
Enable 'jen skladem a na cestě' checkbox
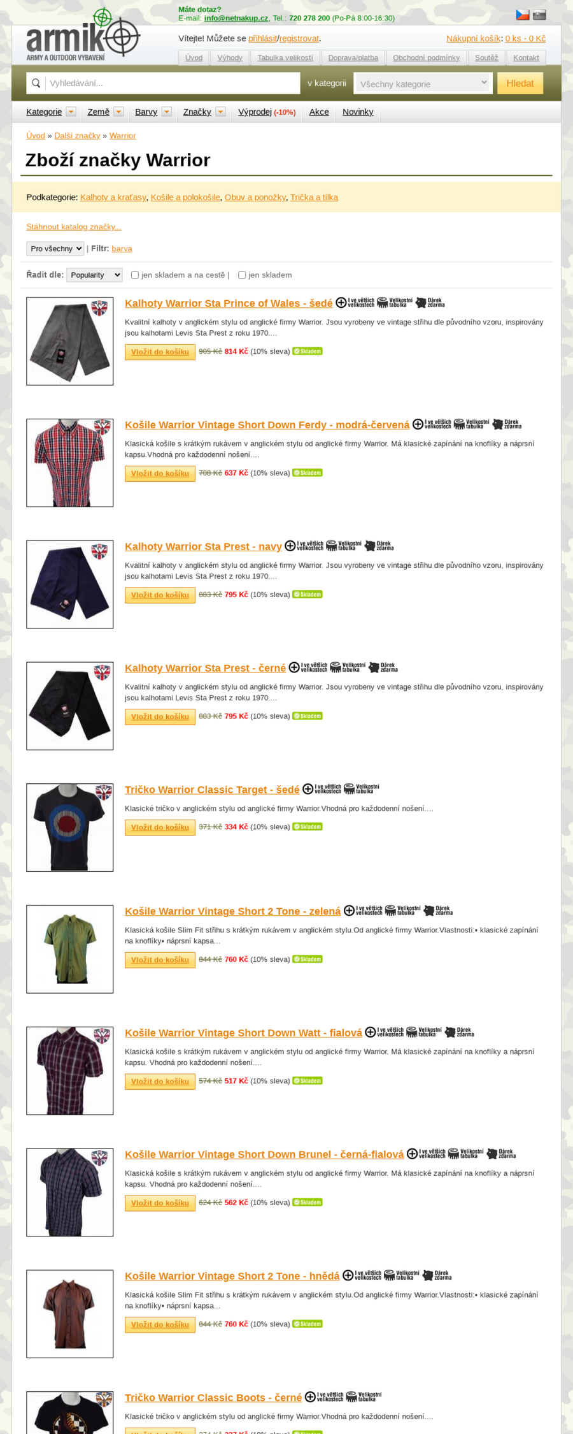[x=135, y=275]
